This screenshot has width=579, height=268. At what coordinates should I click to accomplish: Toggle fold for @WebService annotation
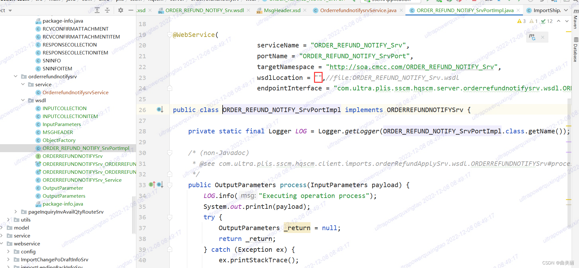coord(170,35)
